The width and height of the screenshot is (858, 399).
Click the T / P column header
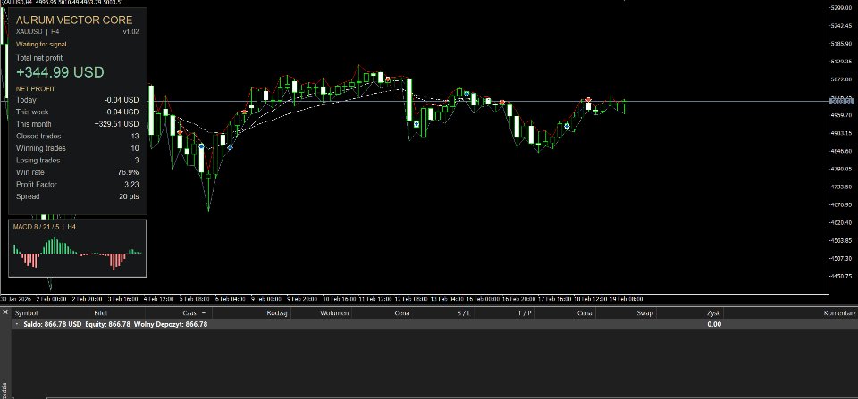[525, 313]
